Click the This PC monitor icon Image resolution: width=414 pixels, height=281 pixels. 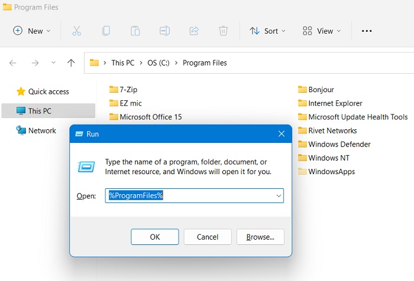(21, 111)
